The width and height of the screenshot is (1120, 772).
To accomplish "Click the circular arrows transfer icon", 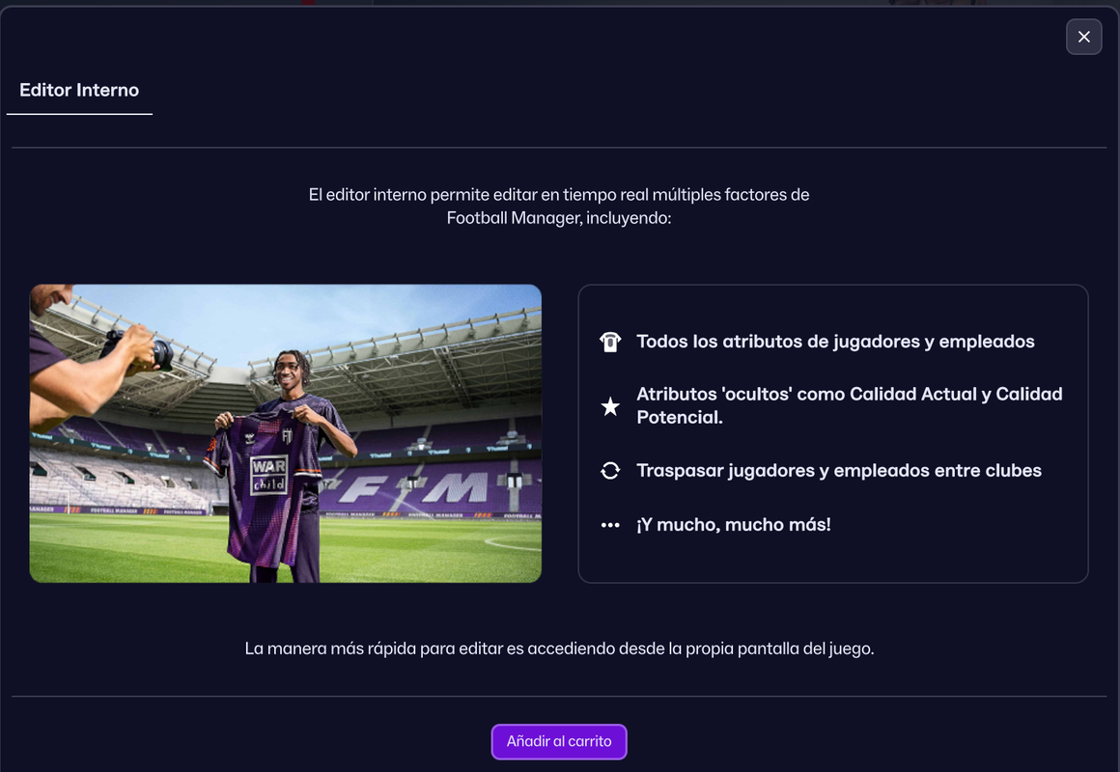I will tap(610, 471).
